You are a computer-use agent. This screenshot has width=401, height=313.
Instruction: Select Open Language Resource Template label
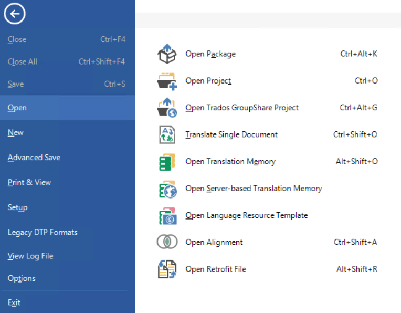(247, 215)
